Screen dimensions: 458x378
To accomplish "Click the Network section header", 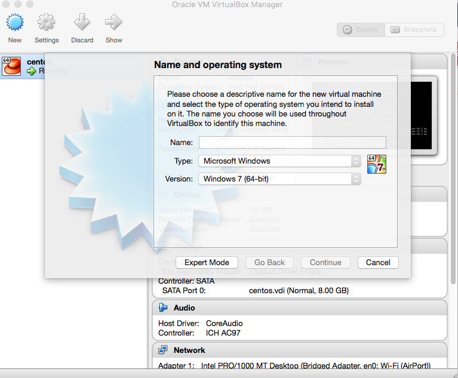I will point(300,351).
